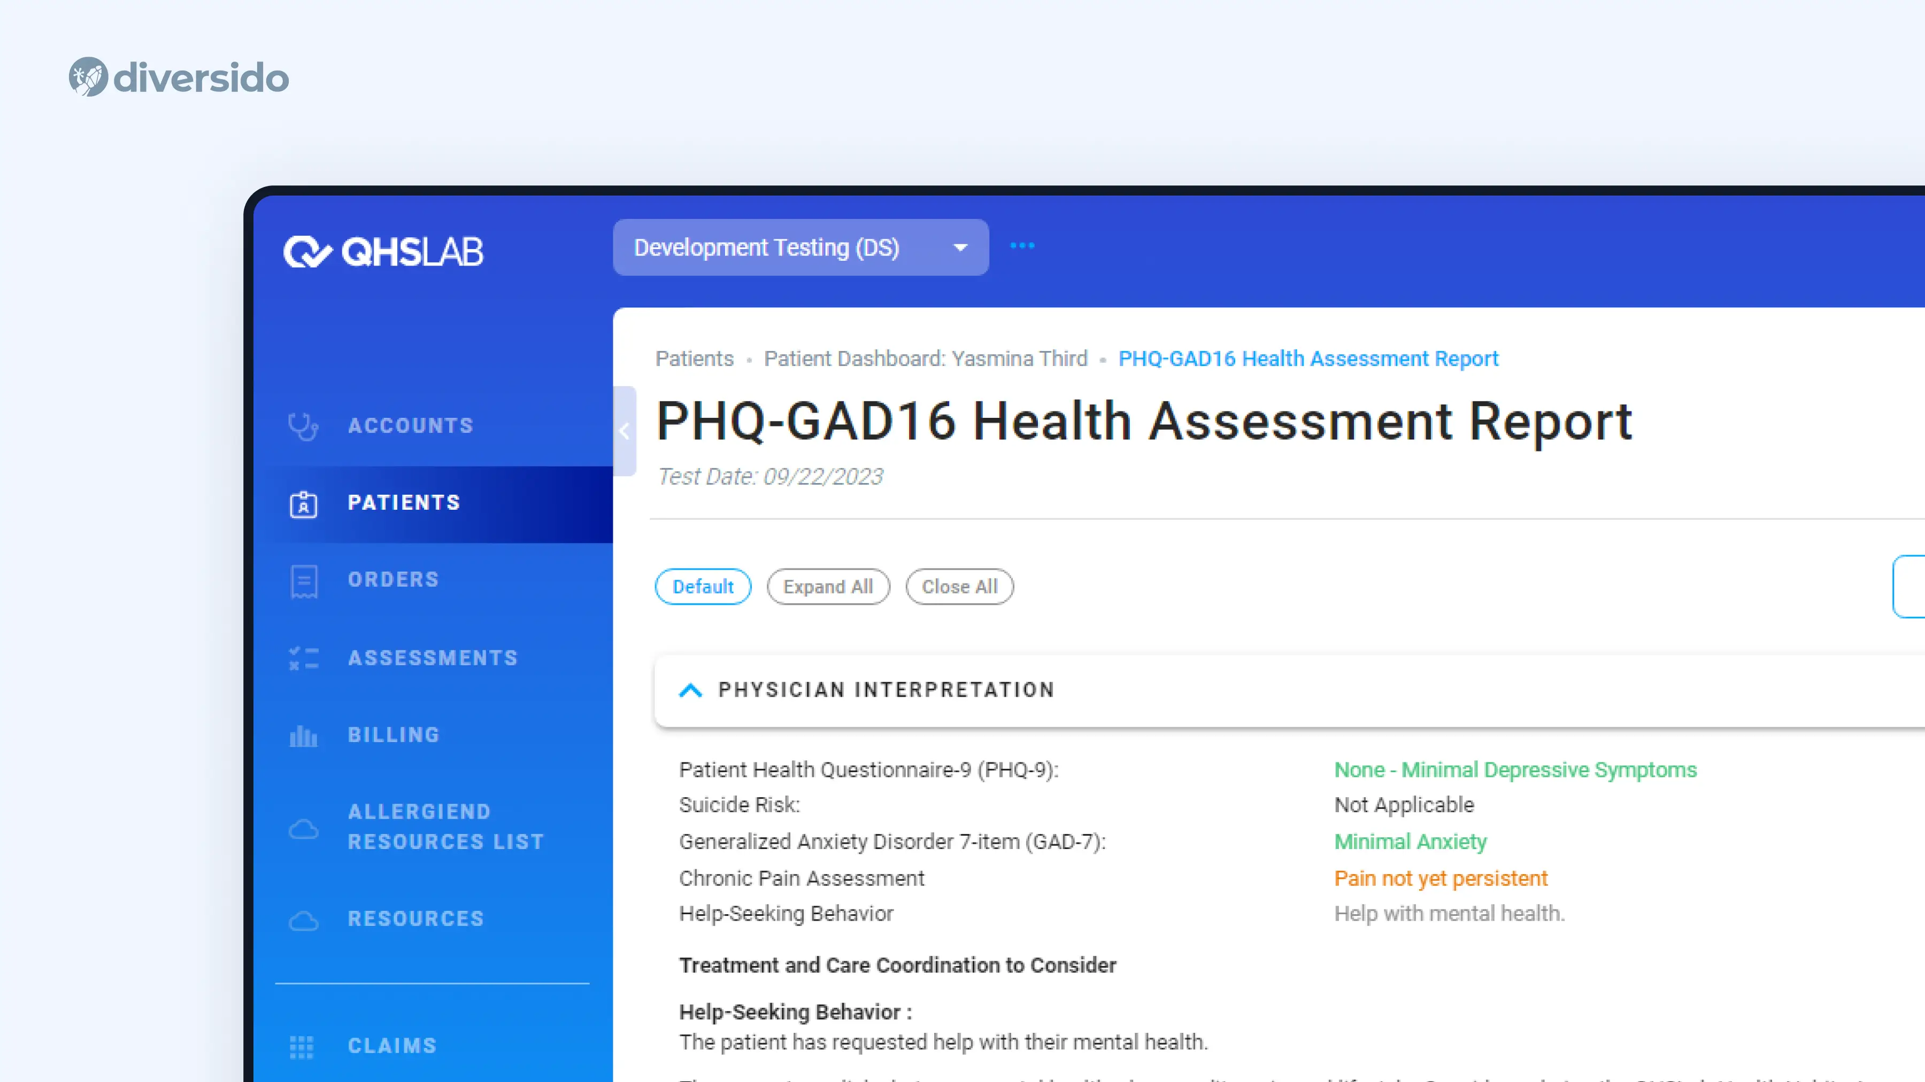Image resolution: width=1925 pixels, height=1082 pixels.
Task: Open Claims via the grid icon
Action: pos(303,1046)
